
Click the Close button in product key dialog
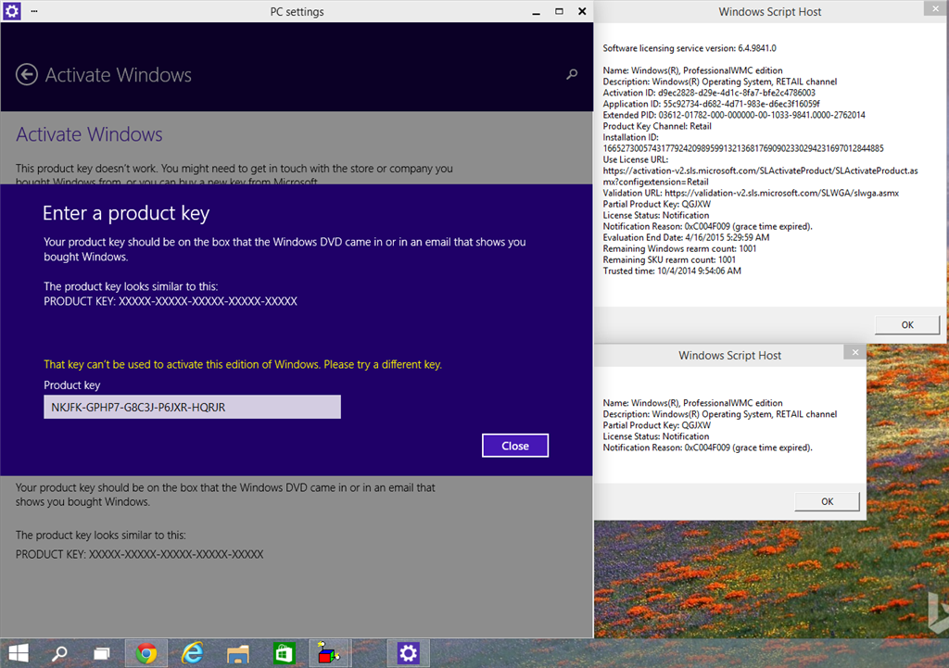coord(515,446)
